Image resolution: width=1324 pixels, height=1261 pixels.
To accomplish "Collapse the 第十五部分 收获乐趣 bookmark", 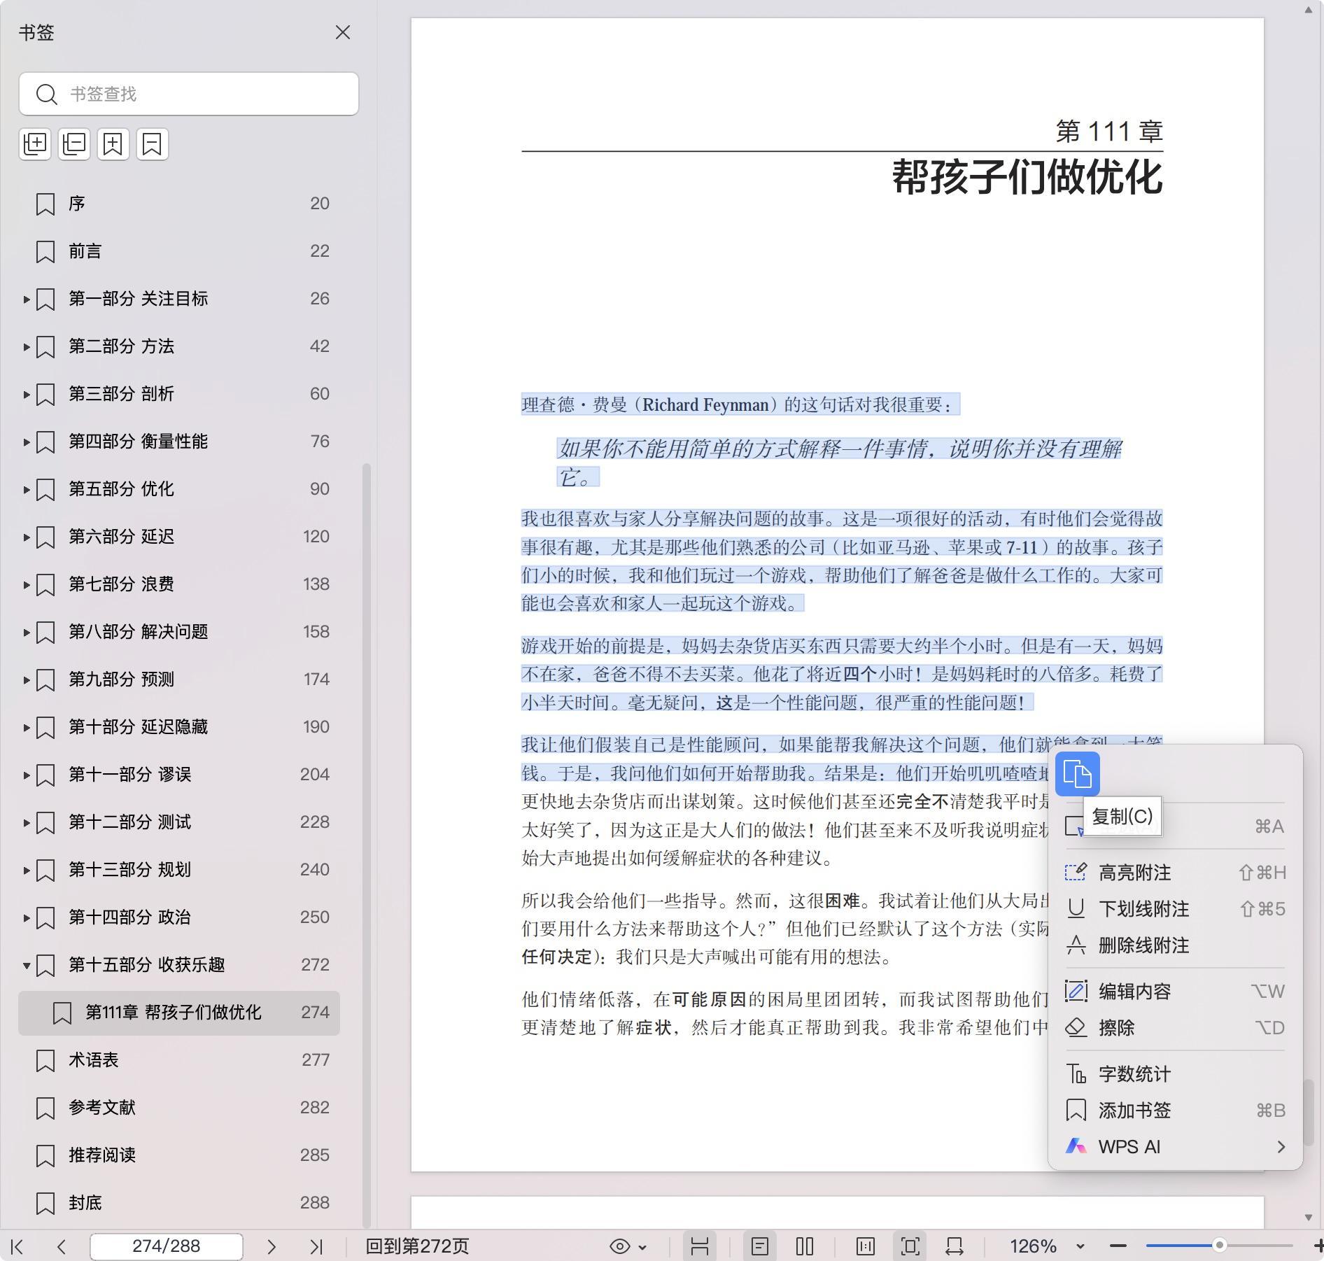I will pyautogui.click(x=27, y=965).
